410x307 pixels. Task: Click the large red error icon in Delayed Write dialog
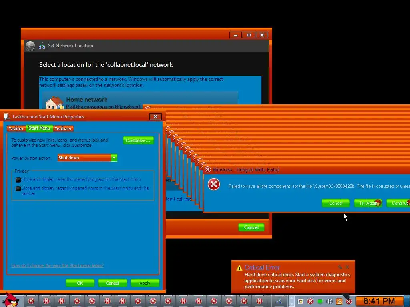pyautogui.click(x=214, y=184)
